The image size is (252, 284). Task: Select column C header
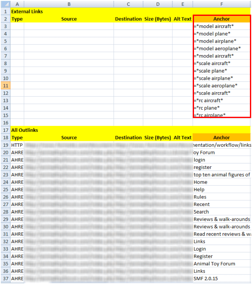128,4
